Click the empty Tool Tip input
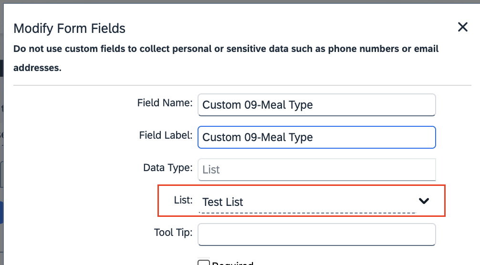 point(316,234)
